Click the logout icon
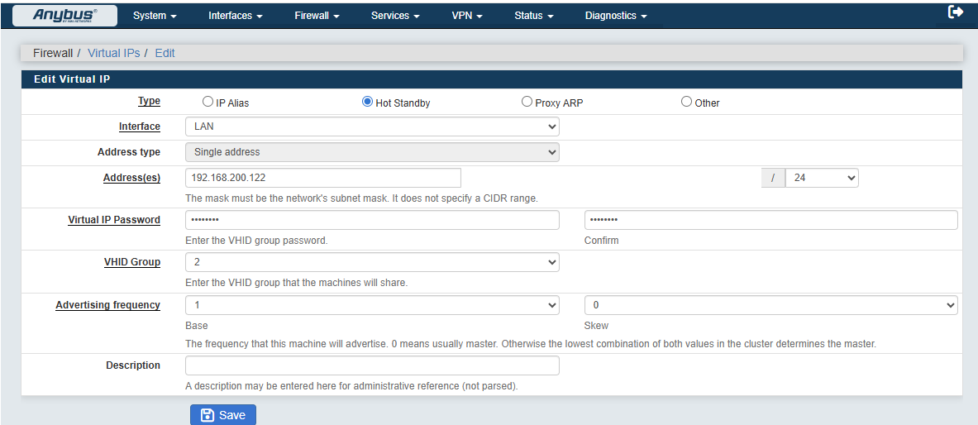978x425 pixels. [956, 12]
